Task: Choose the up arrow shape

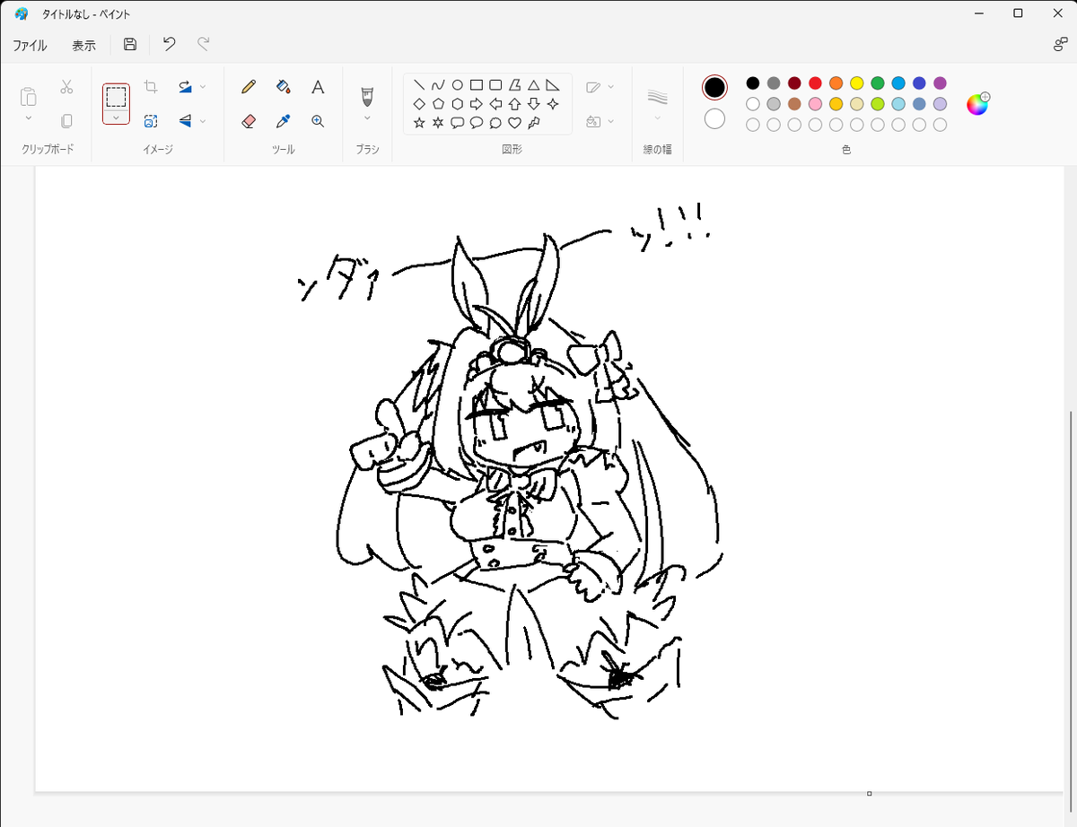Action: coord(514,103)
